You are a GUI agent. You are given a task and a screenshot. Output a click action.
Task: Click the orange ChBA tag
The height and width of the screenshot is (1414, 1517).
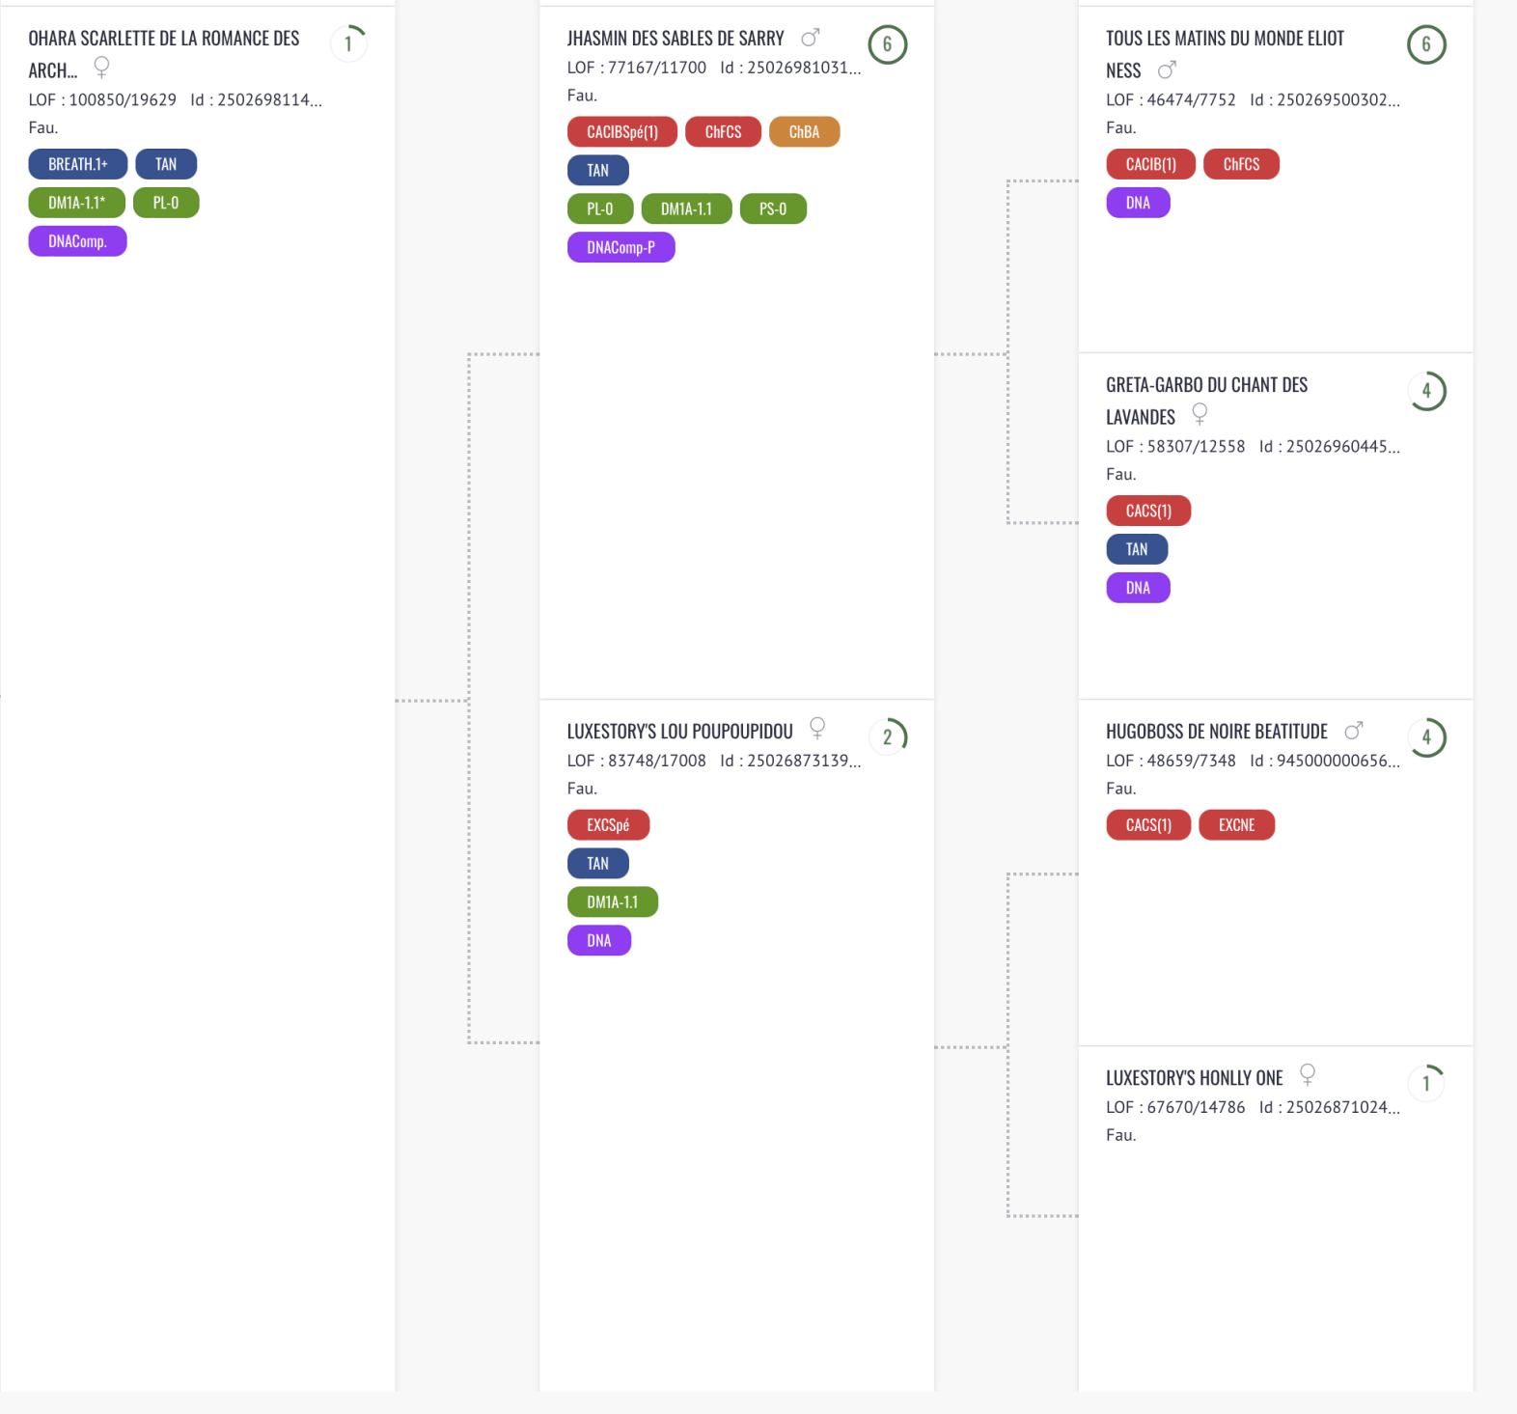[x=804, y=132]
